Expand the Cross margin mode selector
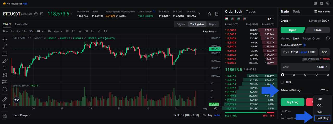Viewport: 333px width, 124px height. (x=285, y=21)
